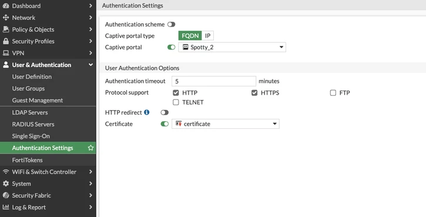Click the WiFi & Switch Controller icon
426x217 pixels.
coord(6,172)
